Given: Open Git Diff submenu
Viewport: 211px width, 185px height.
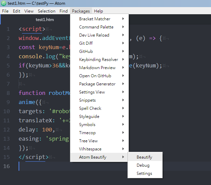Looking at the screenshot, I should pos(99,43).
